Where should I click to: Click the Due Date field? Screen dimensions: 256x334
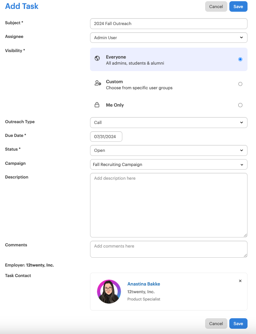[x=106, y=137]
